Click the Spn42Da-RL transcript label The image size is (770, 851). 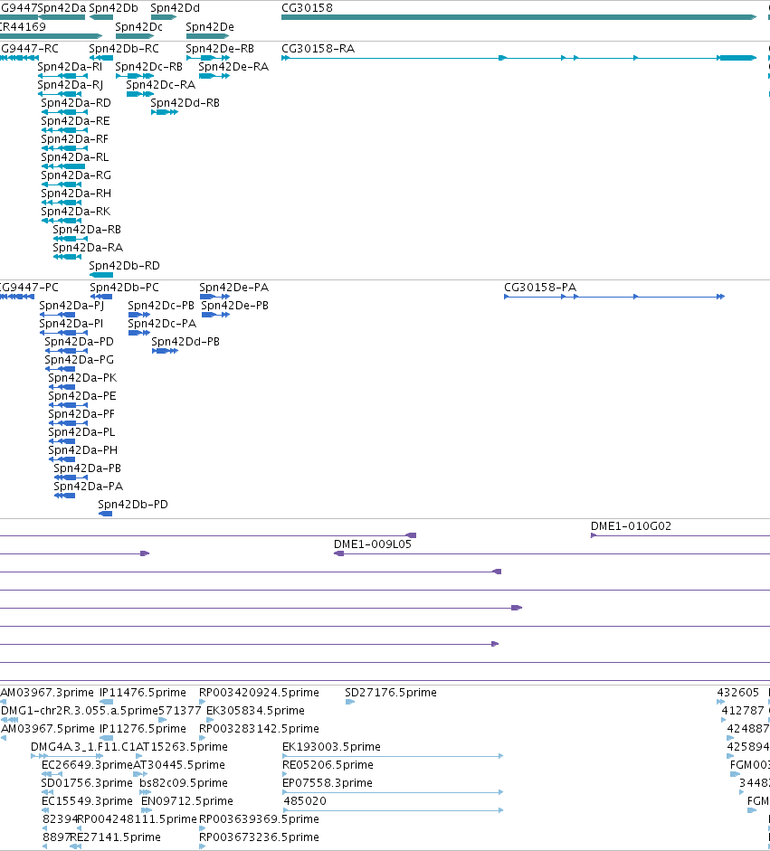tap(75, 156)
